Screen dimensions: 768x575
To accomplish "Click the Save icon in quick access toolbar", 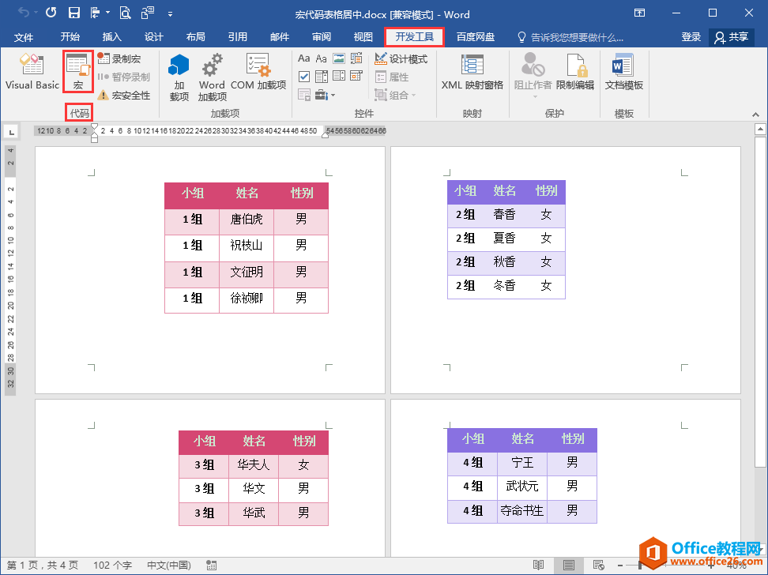I will tap(74, 13).
